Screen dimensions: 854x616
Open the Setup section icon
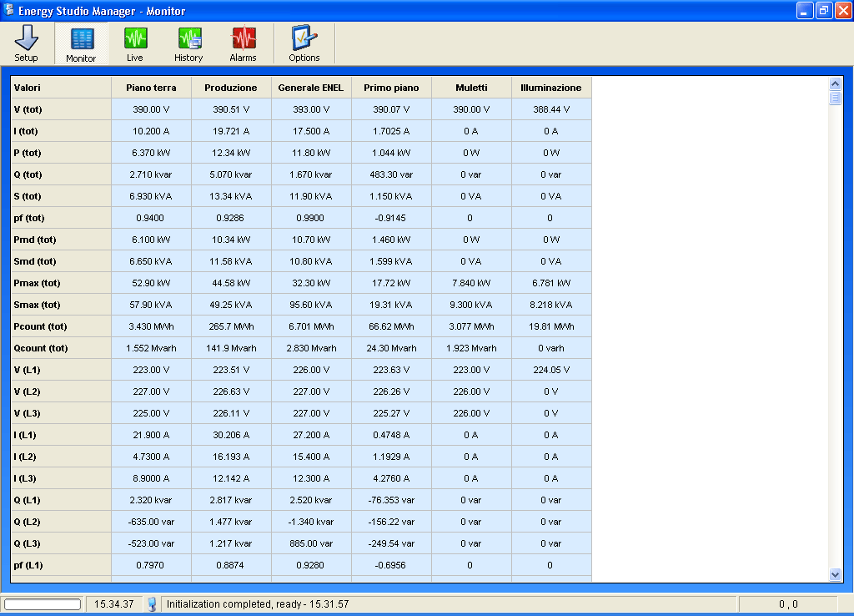pos(26,43)
